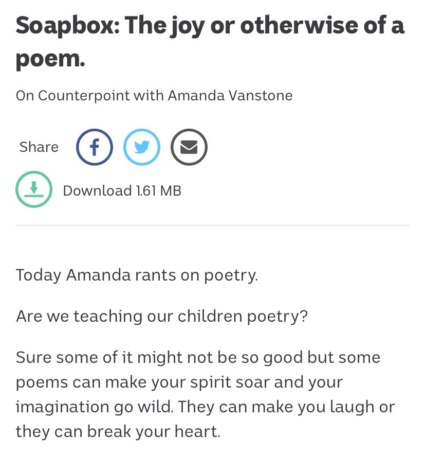Screen dimensions: 425x453
Task: Click the "1.61 MB" file size text
Action: click(x=158, y=191)
